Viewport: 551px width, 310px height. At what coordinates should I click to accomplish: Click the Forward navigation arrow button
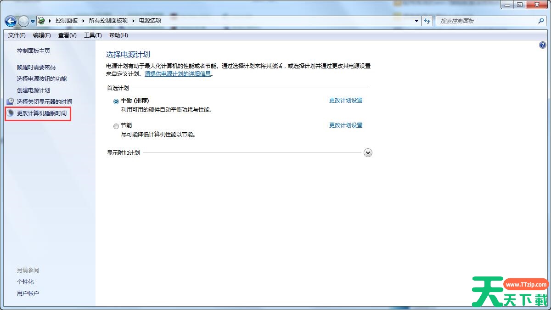coord(23,21)
